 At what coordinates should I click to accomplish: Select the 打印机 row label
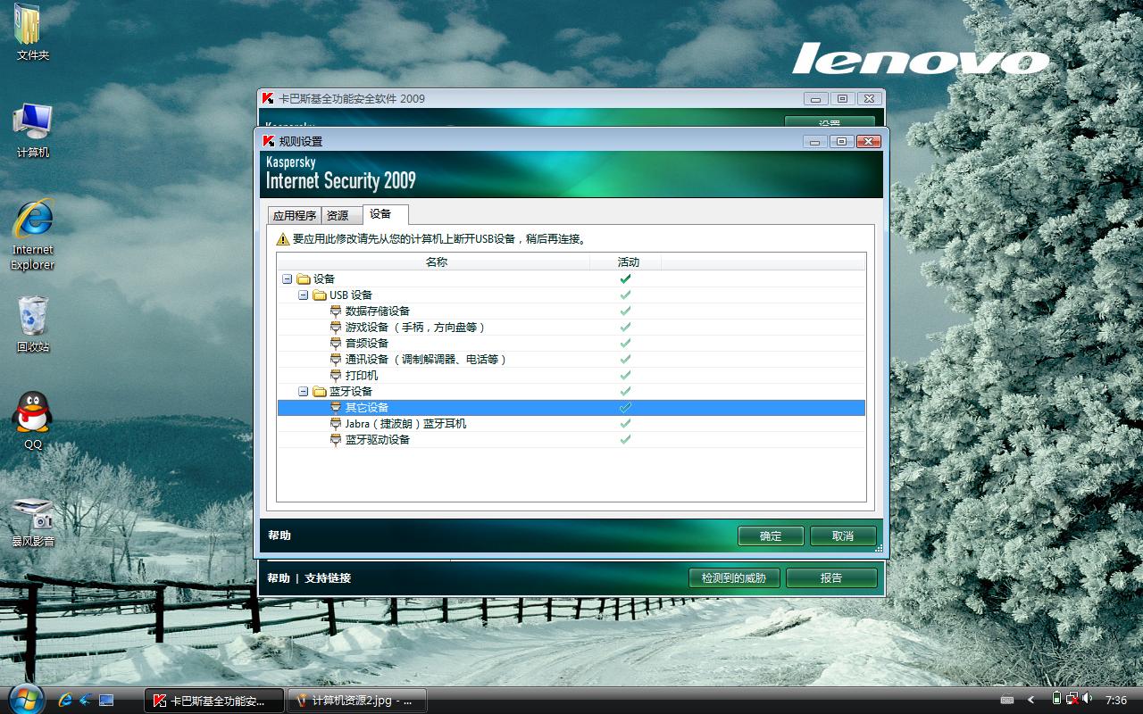pos(362,376)
